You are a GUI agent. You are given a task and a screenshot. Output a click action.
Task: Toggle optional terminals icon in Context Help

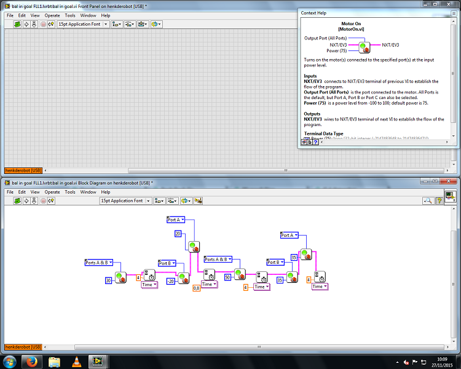point(304,142)
